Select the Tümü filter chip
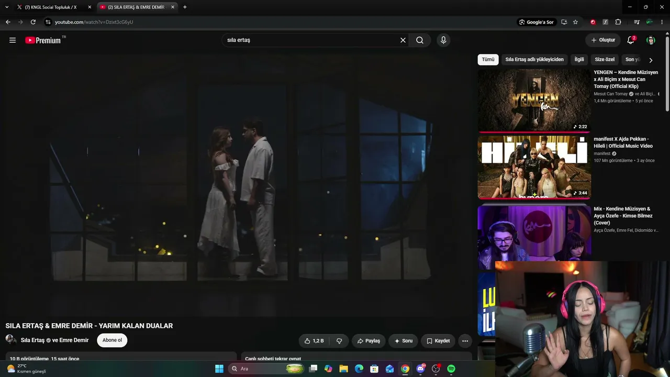This screenshot has height=377, width=670. click(x=488, y=60)
